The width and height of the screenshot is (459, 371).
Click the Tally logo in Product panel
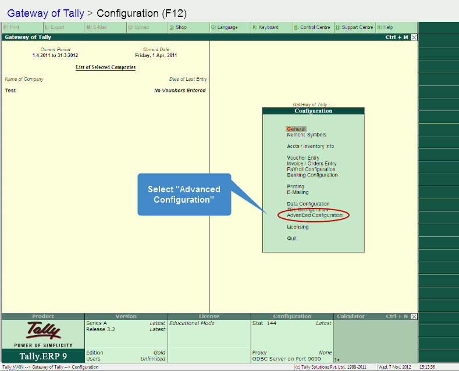44,331
